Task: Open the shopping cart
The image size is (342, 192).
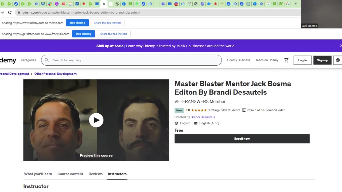Action: [286, 60]
